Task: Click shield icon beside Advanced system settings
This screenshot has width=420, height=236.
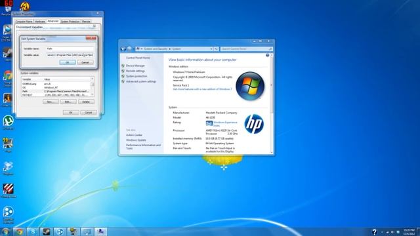Action: point(123,81)
